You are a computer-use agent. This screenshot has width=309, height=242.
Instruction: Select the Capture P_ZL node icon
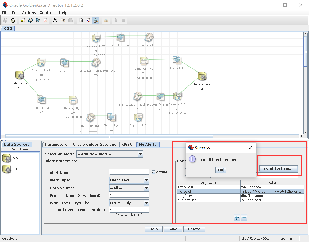[138, 118]
